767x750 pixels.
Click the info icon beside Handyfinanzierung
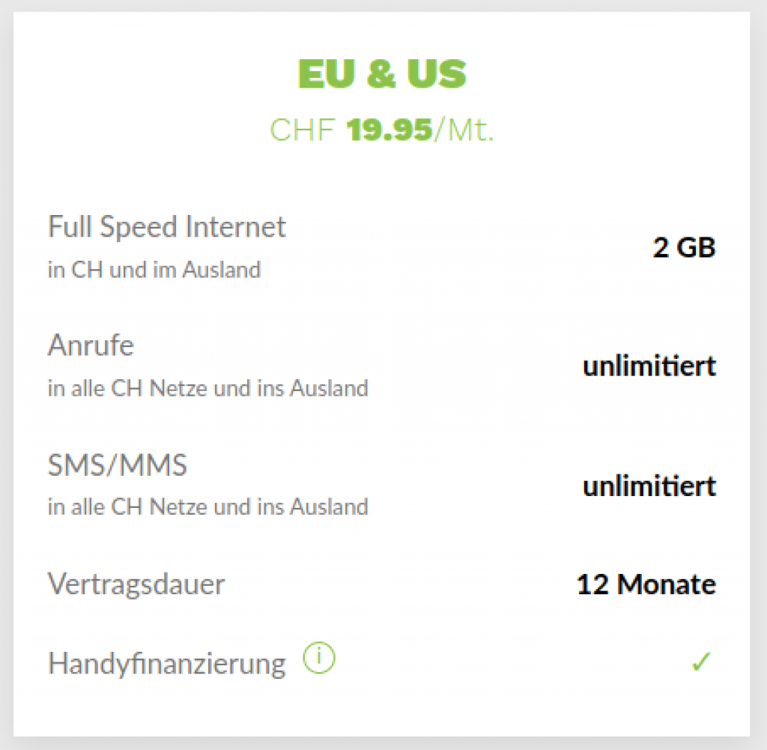pos(319,660)
